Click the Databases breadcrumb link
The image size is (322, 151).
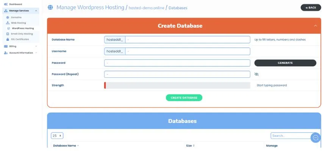(178, 8)
